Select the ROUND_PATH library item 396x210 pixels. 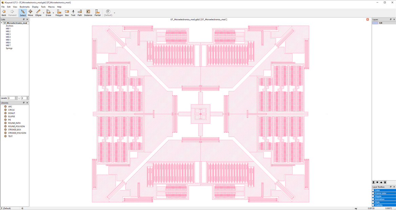[14, 123]
